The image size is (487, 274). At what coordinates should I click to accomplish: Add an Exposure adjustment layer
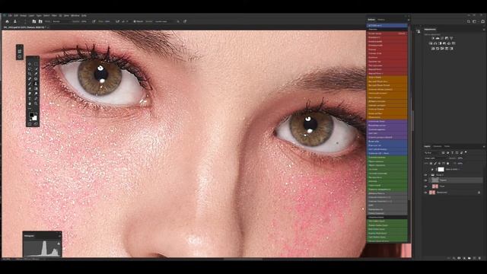447,38
